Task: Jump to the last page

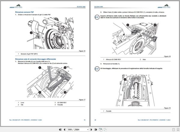Action: 96,130
